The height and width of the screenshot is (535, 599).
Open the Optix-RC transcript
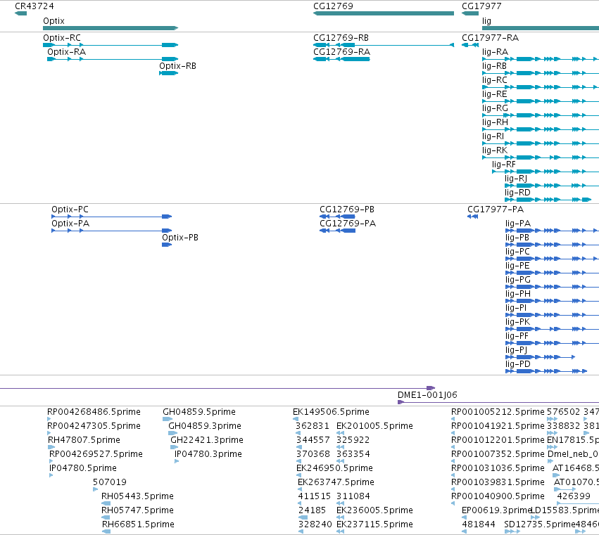(111, 45)
